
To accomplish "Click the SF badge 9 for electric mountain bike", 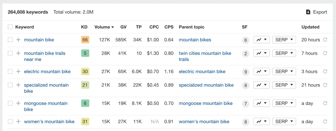I will pyautogui.click(x=245, y=72).
